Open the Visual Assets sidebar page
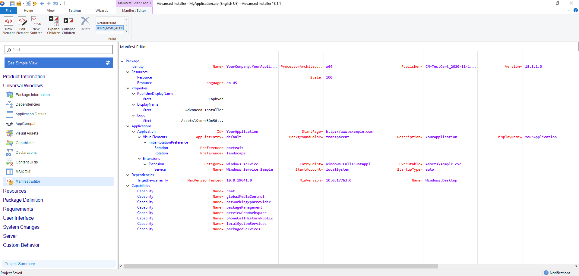579x276 pixels. [x=27, y=133]
